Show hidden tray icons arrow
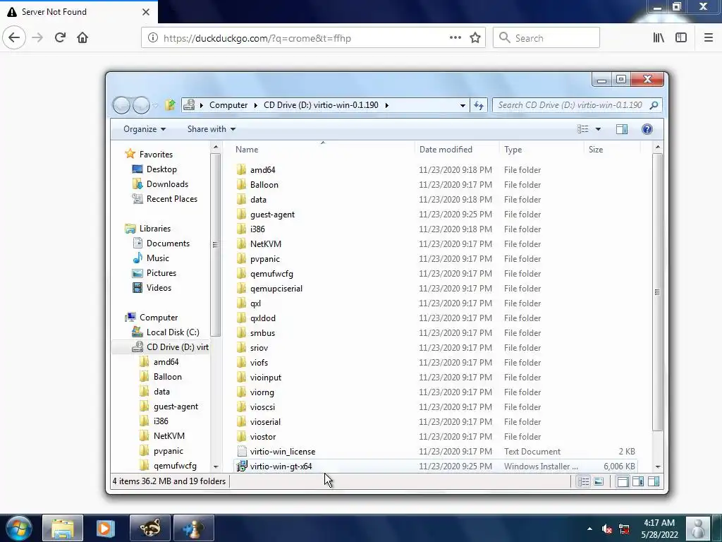 pos(589,529)
